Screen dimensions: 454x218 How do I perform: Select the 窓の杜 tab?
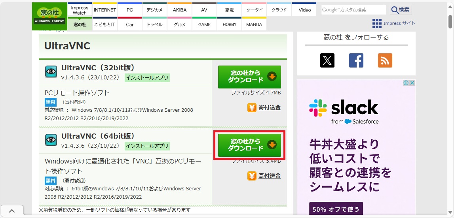pos(80,24)
